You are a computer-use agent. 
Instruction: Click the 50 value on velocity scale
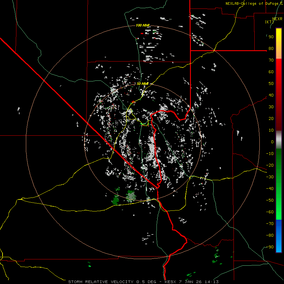[x=271, y=84]
